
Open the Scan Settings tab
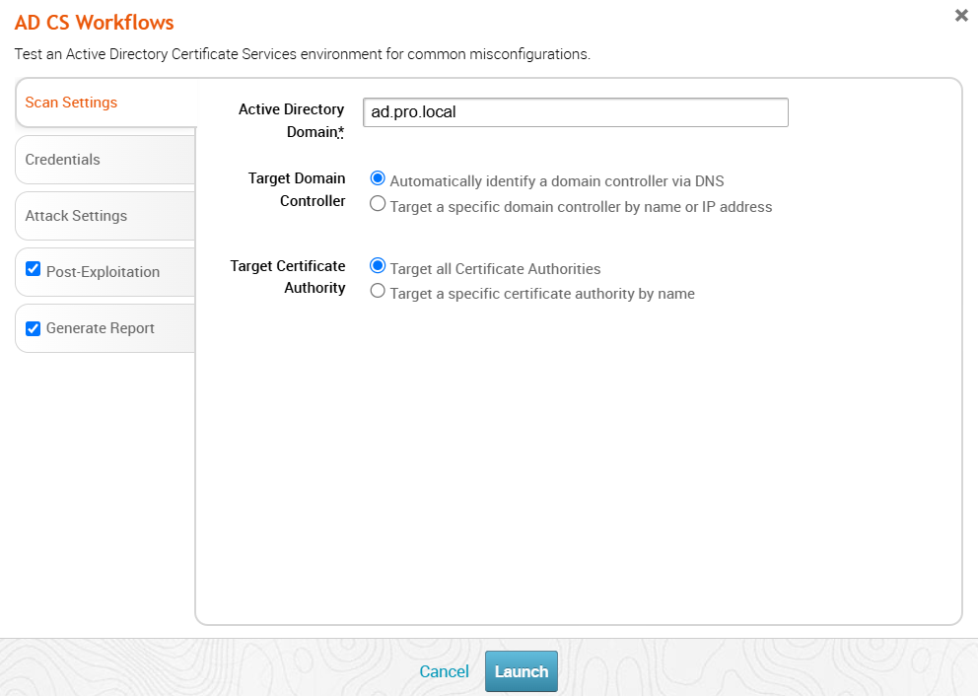(x=71, y=103)
